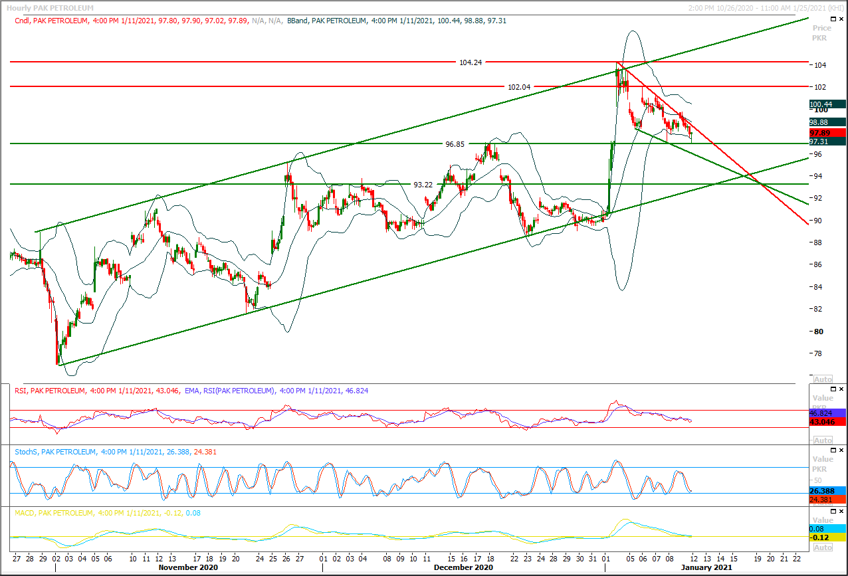Select the Cndl PAK PETROLEUM legend

130,21
